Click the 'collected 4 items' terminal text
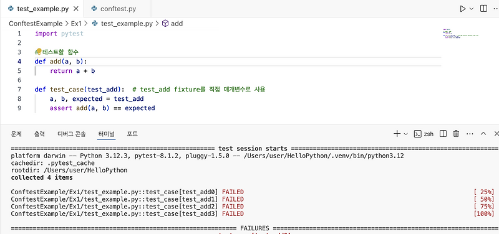The width and height of the screenshot is (499, 234). [x=42, y=177]
